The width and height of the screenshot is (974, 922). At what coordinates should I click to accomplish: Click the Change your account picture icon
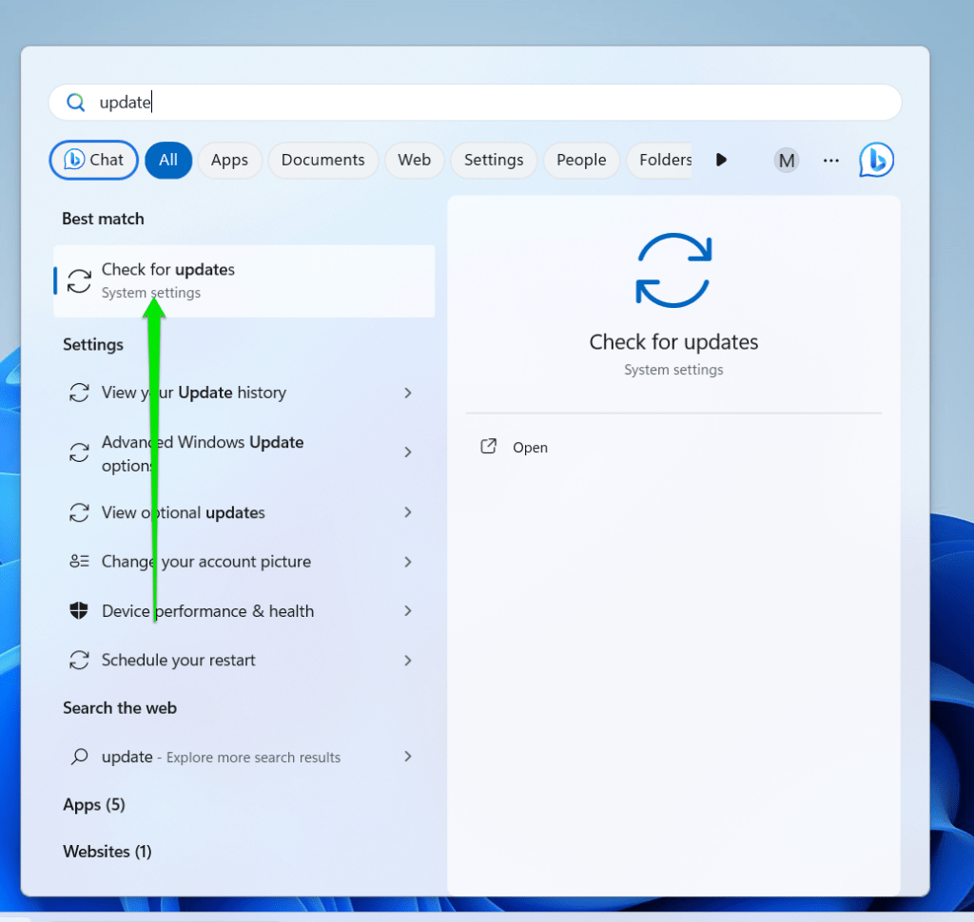point(79,561)
